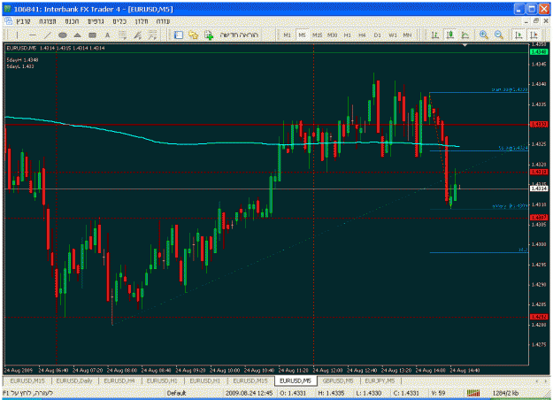Click the chart document icon beside the menu bar
Screen dimensions: 553x400
click(8, 21)
